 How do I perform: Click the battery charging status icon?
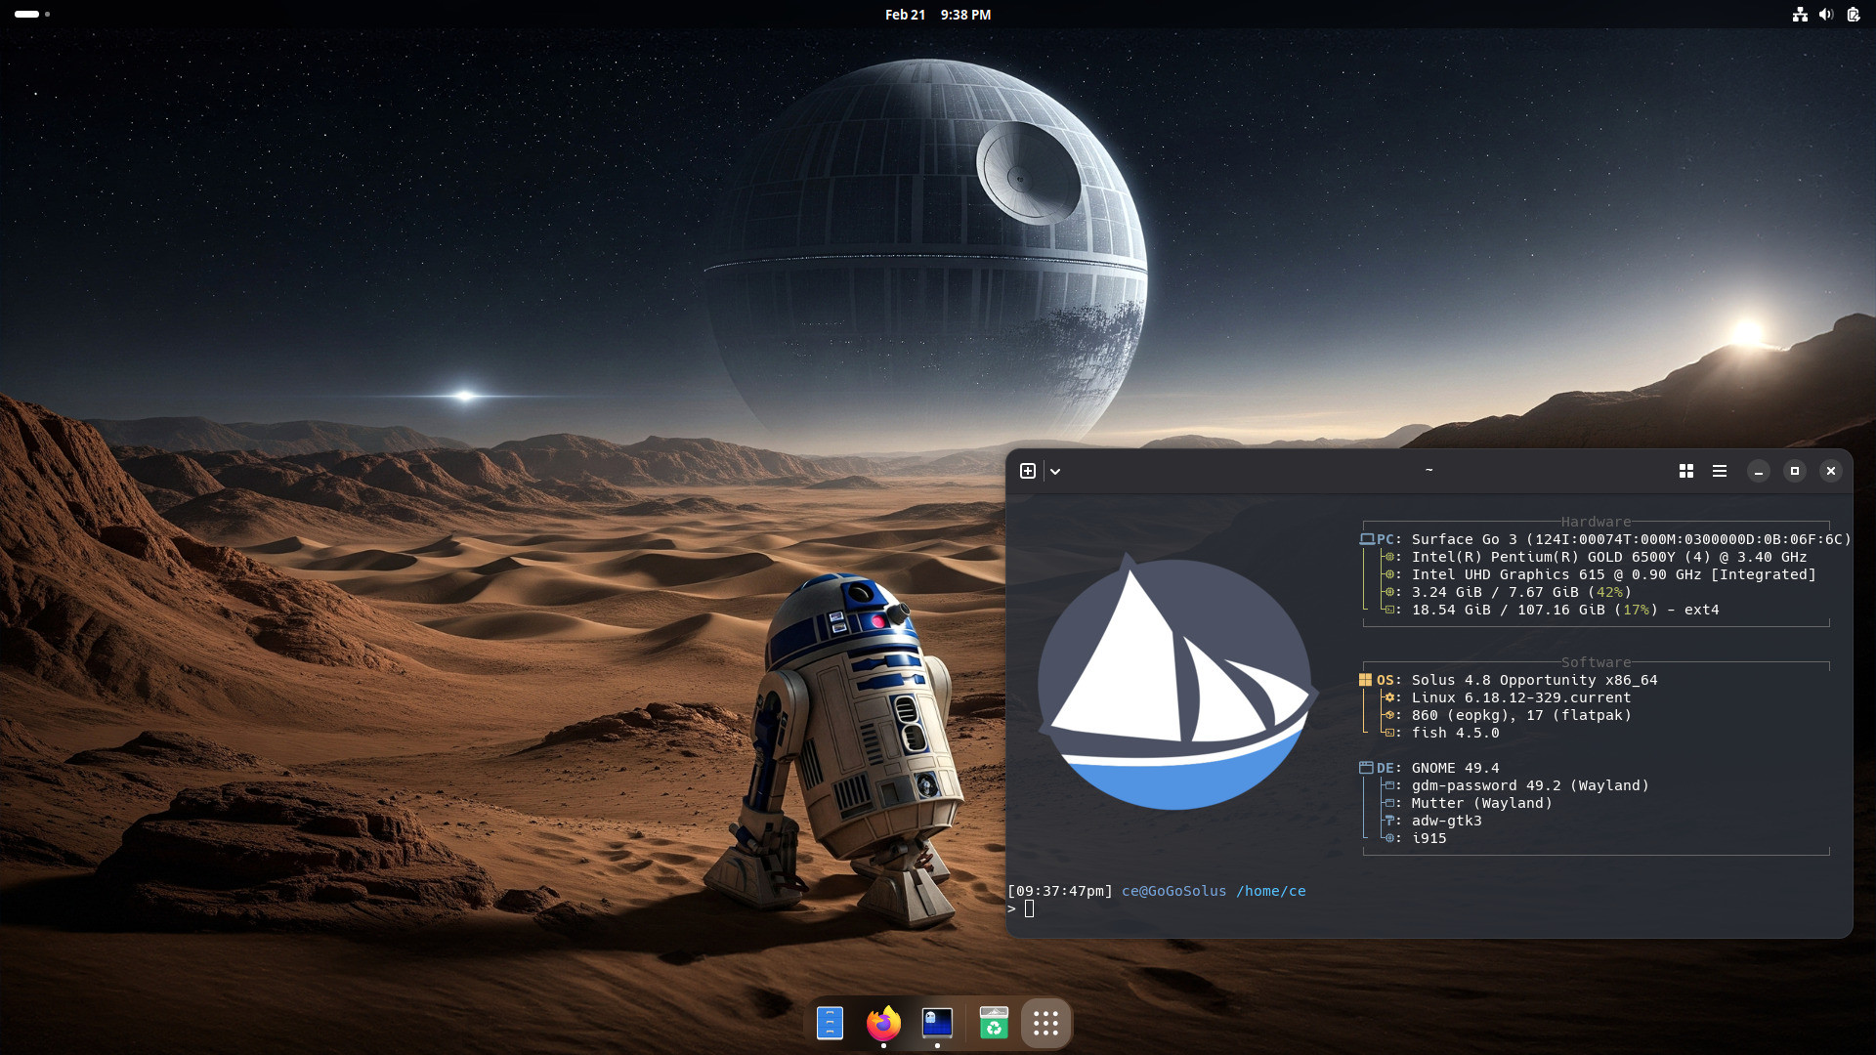pyautogui.click(x=1853, y=15)
